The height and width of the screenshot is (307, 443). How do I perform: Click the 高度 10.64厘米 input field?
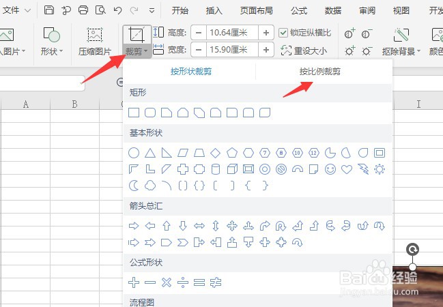click(x=232, y=33)
